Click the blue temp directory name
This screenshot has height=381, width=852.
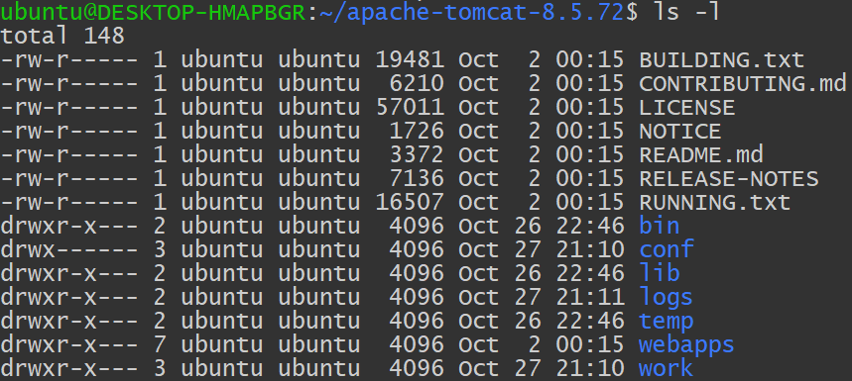[667, 322]
